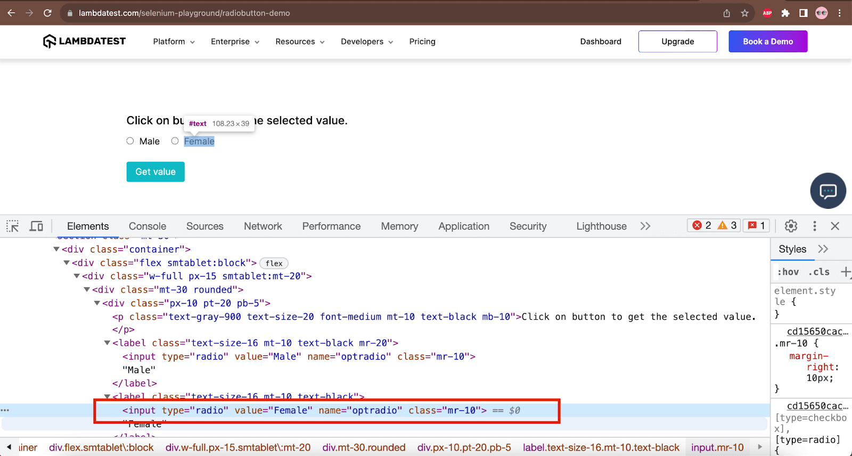
Task: Click the issues badge showing 1
Action: (x=757, y=225)
